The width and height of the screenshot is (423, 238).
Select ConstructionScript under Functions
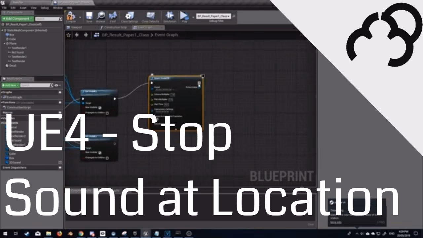[19, 107]
